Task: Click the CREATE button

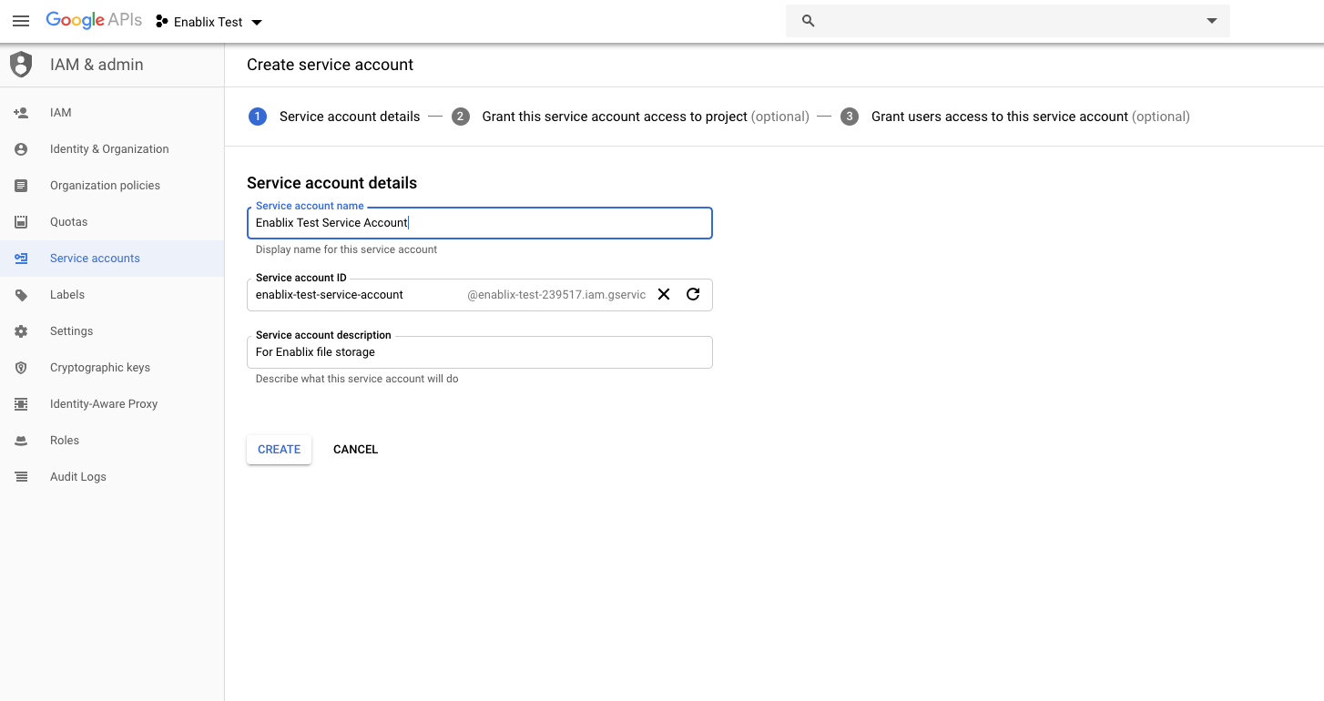Action: [279, 450]
